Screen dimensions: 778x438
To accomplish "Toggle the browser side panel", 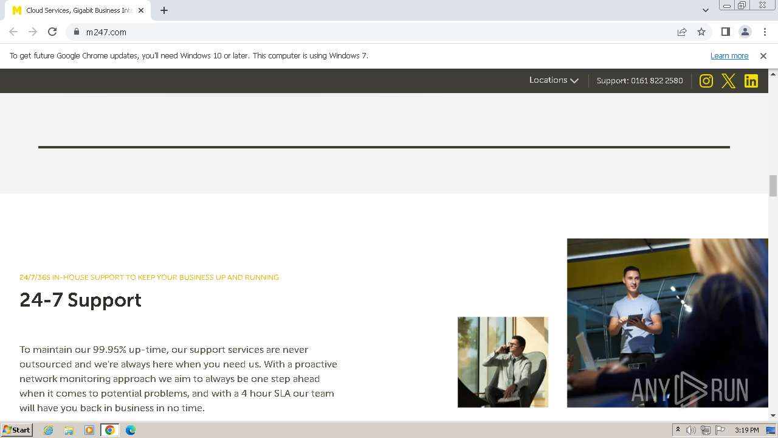I will click(725, 32).
